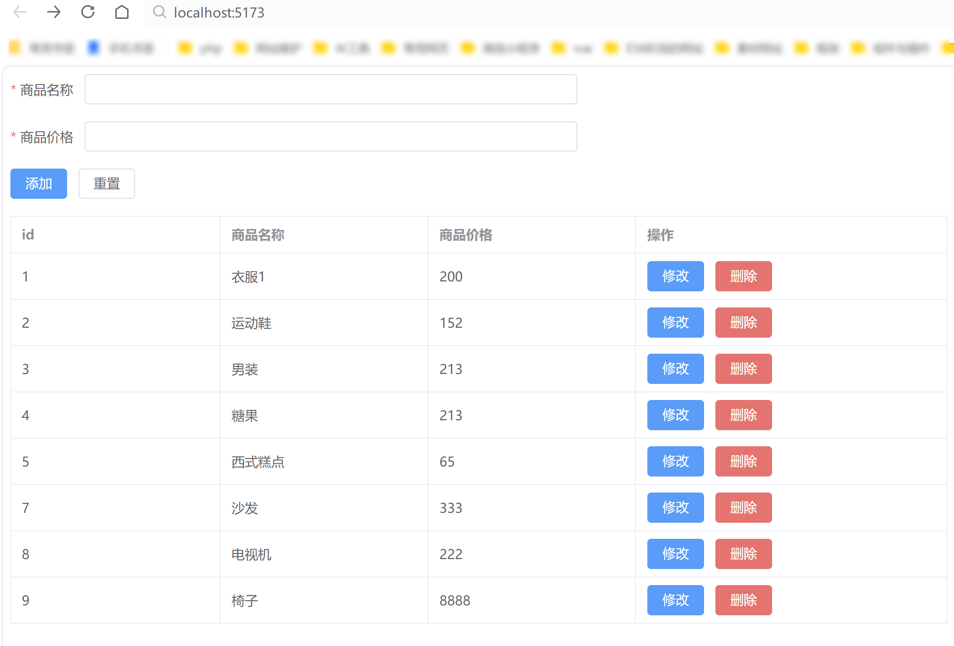Focus the localhost:5173 address bar
954x646 pixels.
[x=473, y=13]
